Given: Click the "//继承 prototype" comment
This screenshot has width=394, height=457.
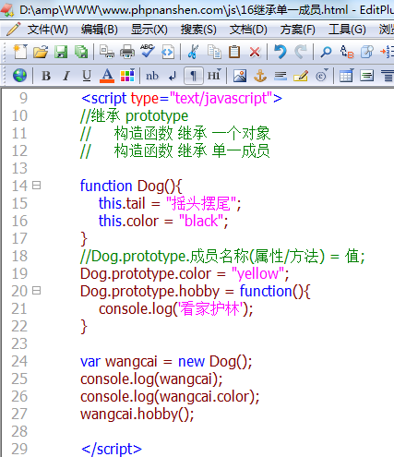Looking at the screenshot, I should (134, 116).
